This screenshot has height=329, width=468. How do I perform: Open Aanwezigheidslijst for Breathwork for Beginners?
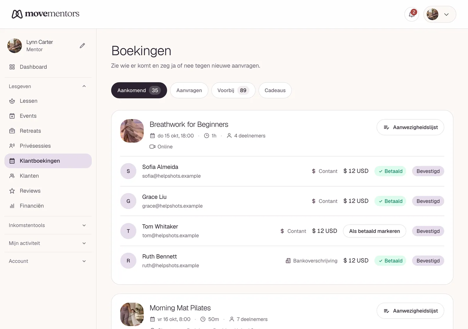410,127
